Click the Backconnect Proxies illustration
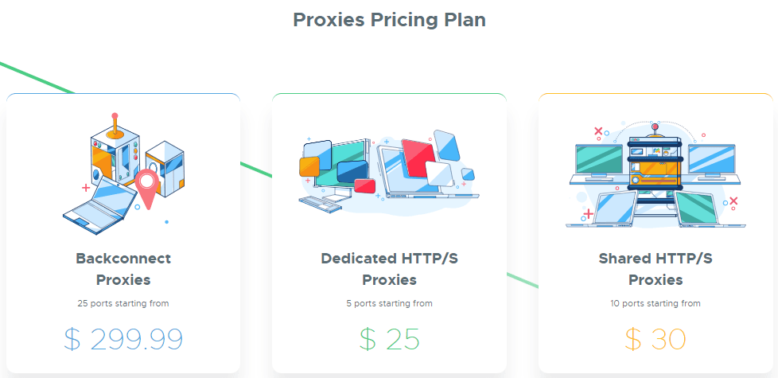 128,173
